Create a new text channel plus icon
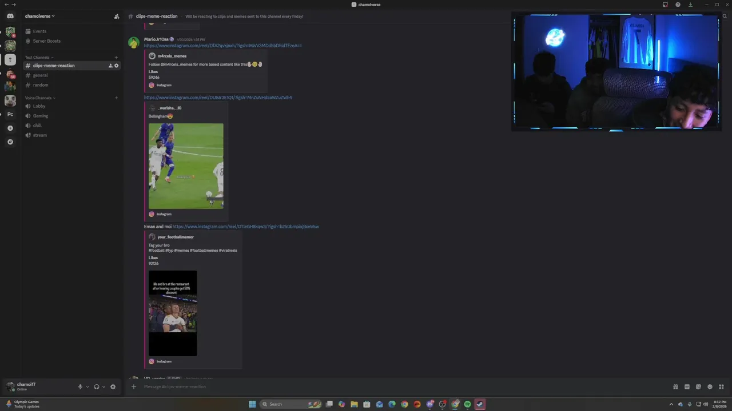 tap(116, 58)
